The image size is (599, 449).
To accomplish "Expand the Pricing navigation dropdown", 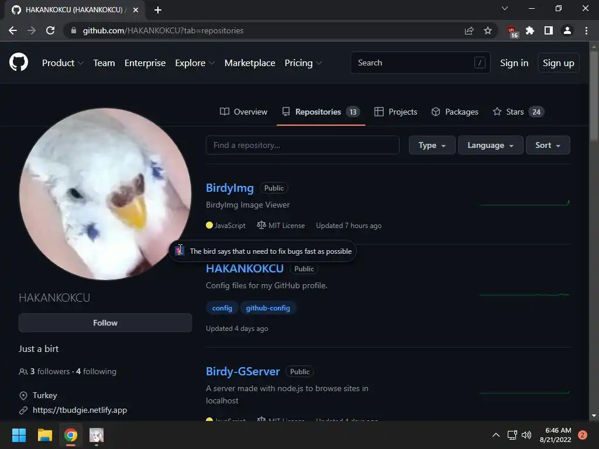I will point(304,63).
